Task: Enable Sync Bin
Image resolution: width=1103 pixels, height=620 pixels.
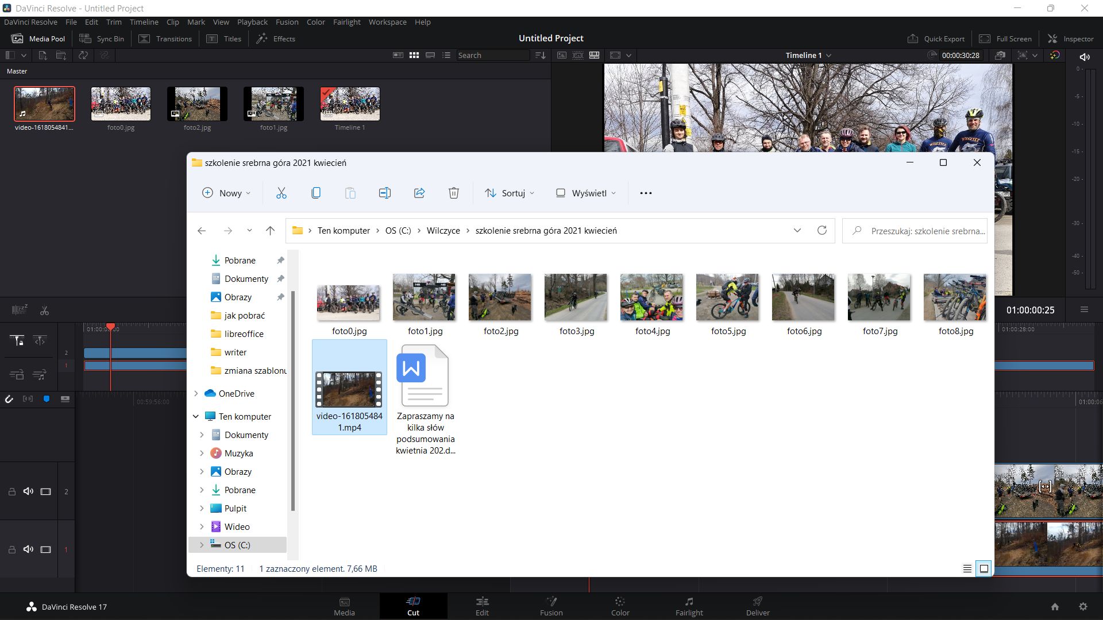Action: coord(101,38)
